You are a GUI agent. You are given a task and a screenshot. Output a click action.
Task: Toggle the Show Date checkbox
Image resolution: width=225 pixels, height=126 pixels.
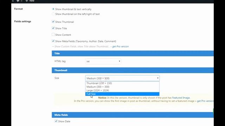click(x=56, y=121)
